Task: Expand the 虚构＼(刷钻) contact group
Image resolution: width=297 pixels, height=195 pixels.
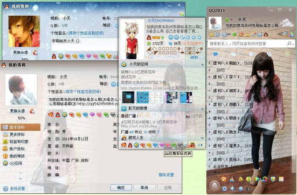Action: pyautogui.click(x=231, y=63)
